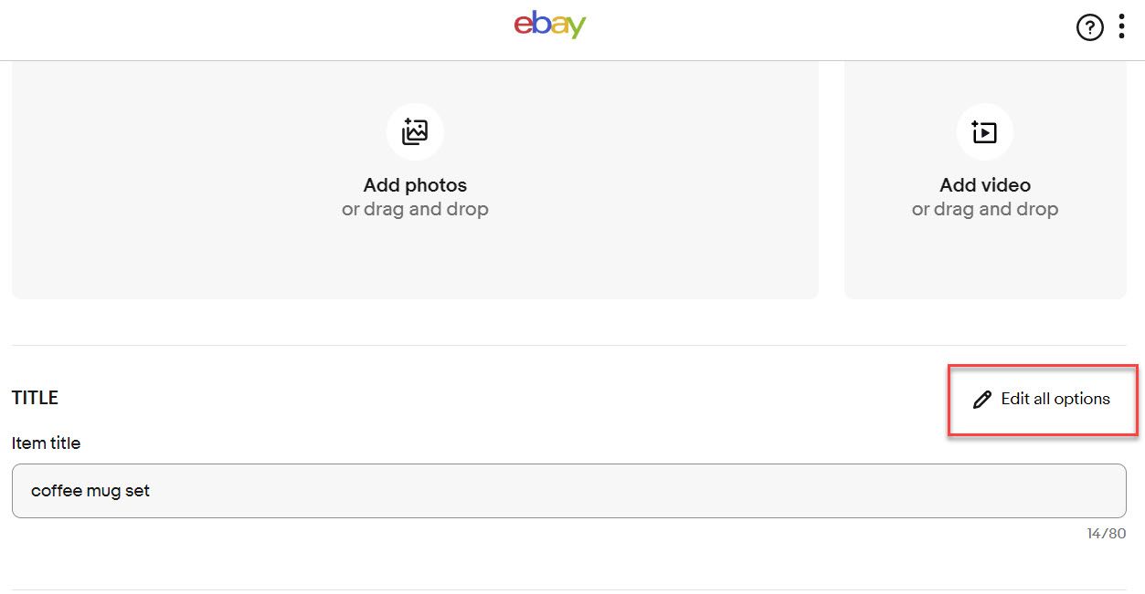Image resolution: width=1145 pixels, height=594 pixels.
Task: Click "or drag and drop" under Add video
Action: tap(985, 210)
